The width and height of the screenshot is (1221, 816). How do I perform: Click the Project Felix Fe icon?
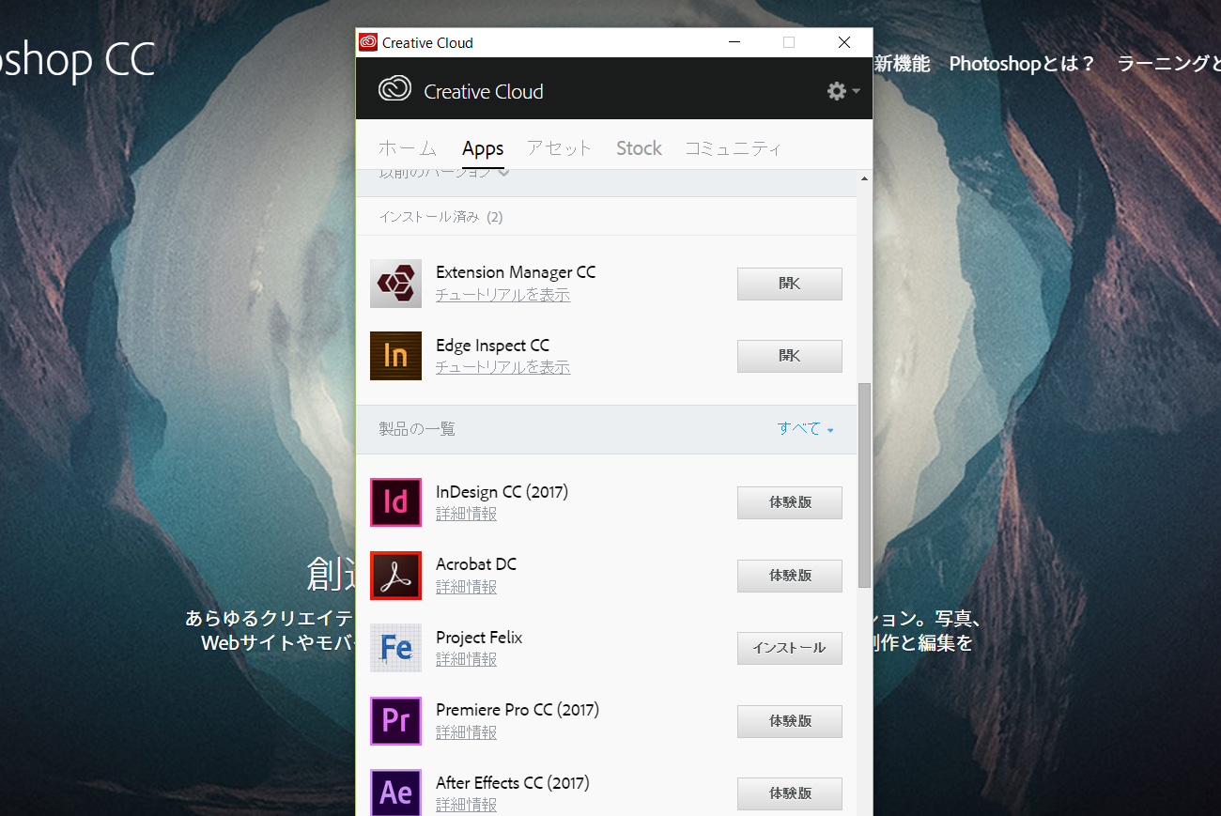click(395, 648)
